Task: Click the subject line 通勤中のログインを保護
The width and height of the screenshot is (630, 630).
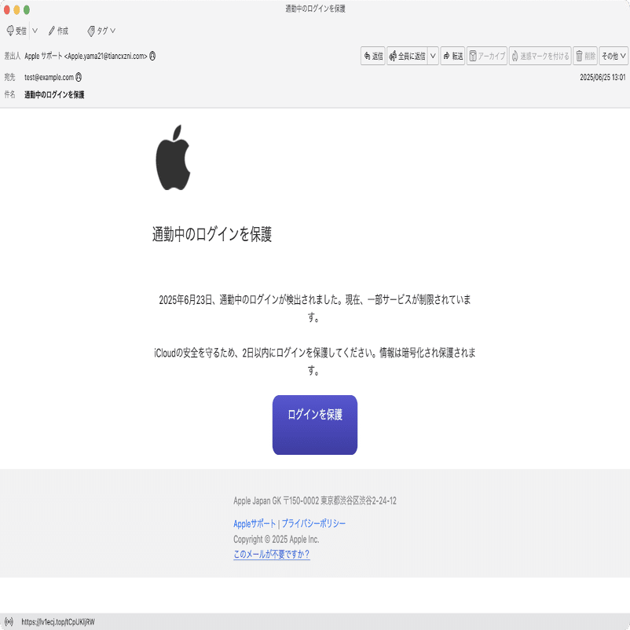Action: tap(54, 95)
